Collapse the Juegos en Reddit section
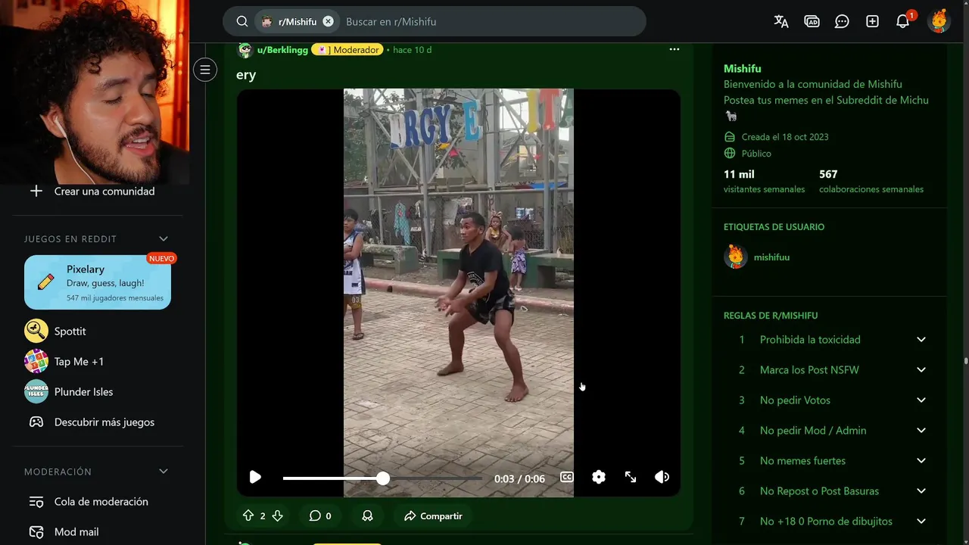This screenshot has width=969, height=545. tap(163, 239)
